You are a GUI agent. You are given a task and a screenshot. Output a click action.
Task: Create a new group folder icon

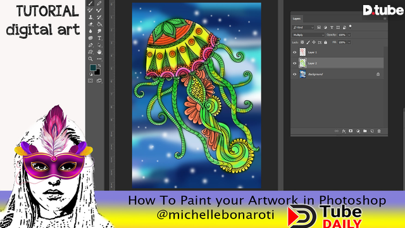coord(365,131)
